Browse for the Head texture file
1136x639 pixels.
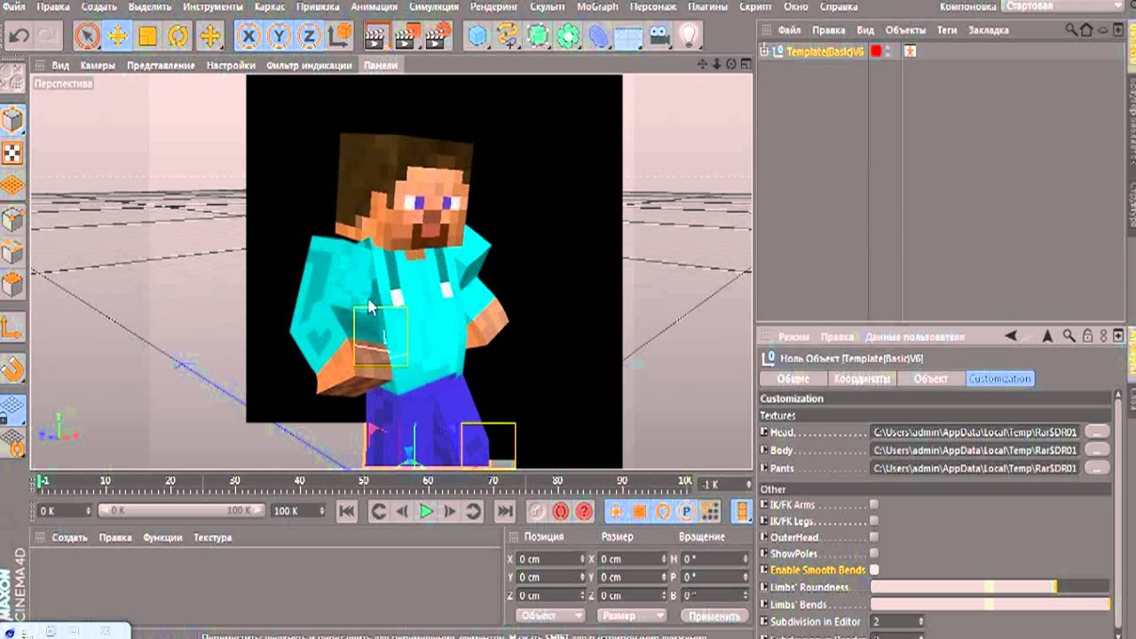point(1098,432)
